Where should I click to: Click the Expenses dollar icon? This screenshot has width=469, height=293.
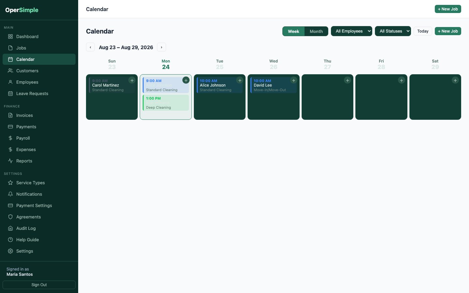[x=10, y=149]
